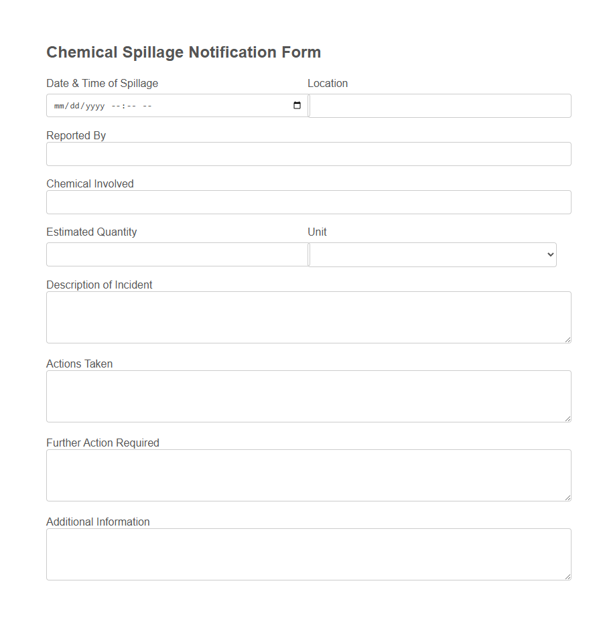This screenshot has width=603, height=626.
Task: Click the resize grip on Description area
Action: pyautogui.click(x=568, y=341)
